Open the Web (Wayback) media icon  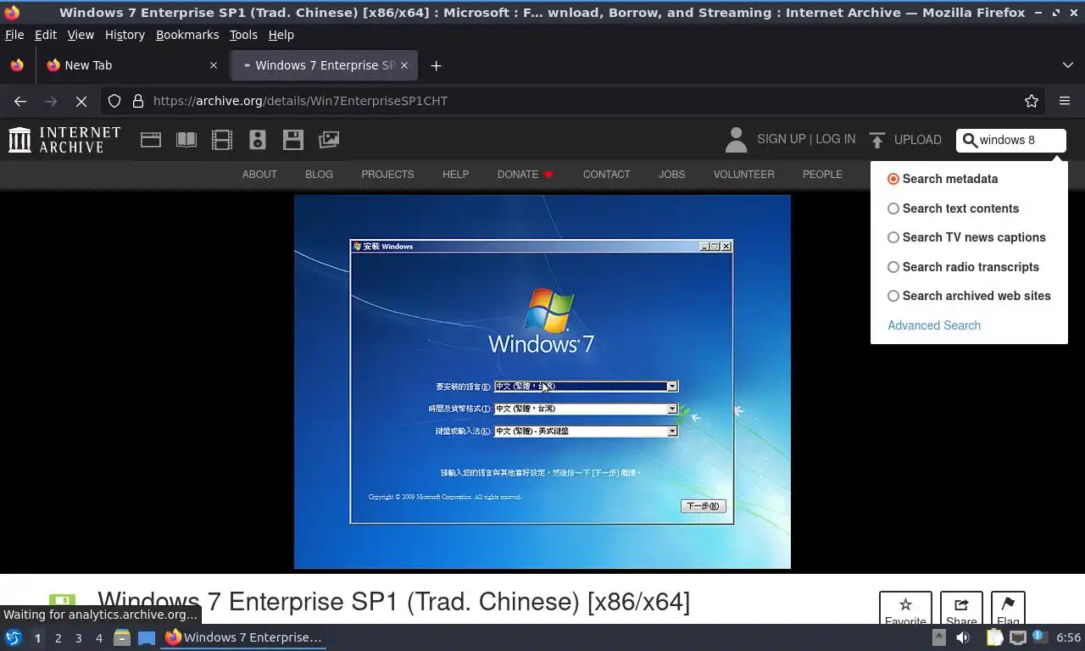(x=151, y=140)
